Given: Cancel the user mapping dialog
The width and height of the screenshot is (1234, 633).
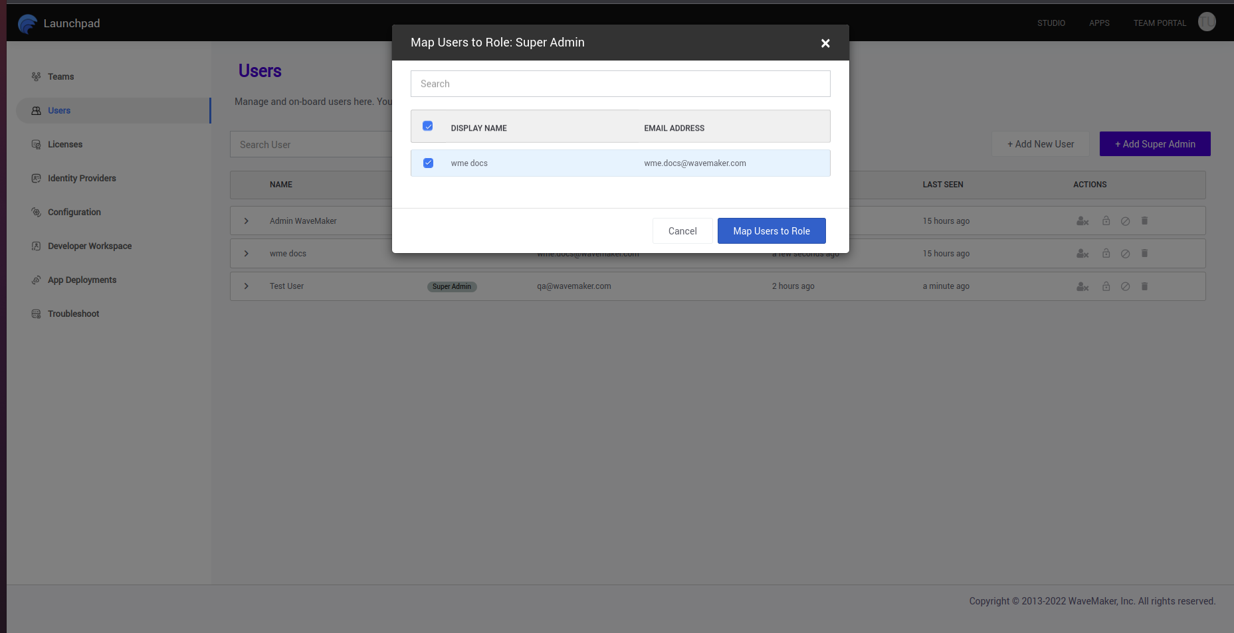Looking at the screenshot, I should pyautogui.click(x=682, y=230).
